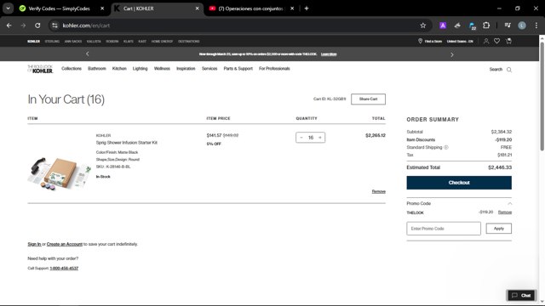Reload the Kohler cart page

37,25
